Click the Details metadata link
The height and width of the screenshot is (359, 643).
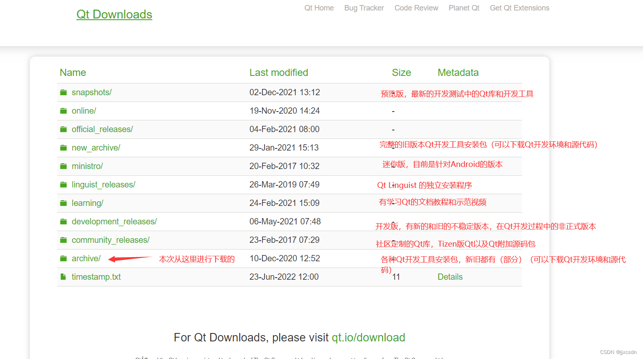pos(450,277)
